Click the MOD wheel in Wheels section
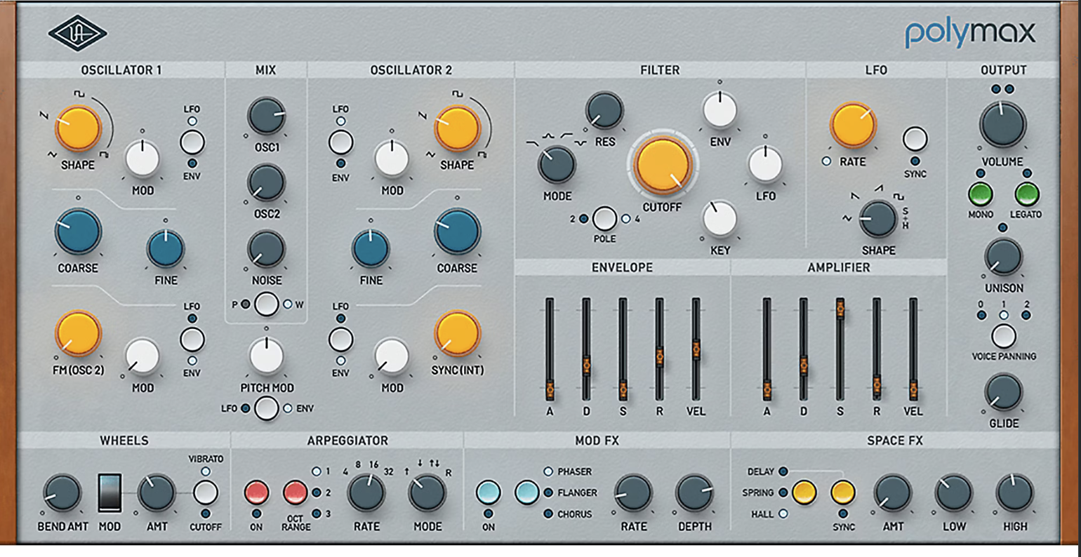Image resolution: width=1081 pixels, height=557 pixels. click(x=110, y=492)
